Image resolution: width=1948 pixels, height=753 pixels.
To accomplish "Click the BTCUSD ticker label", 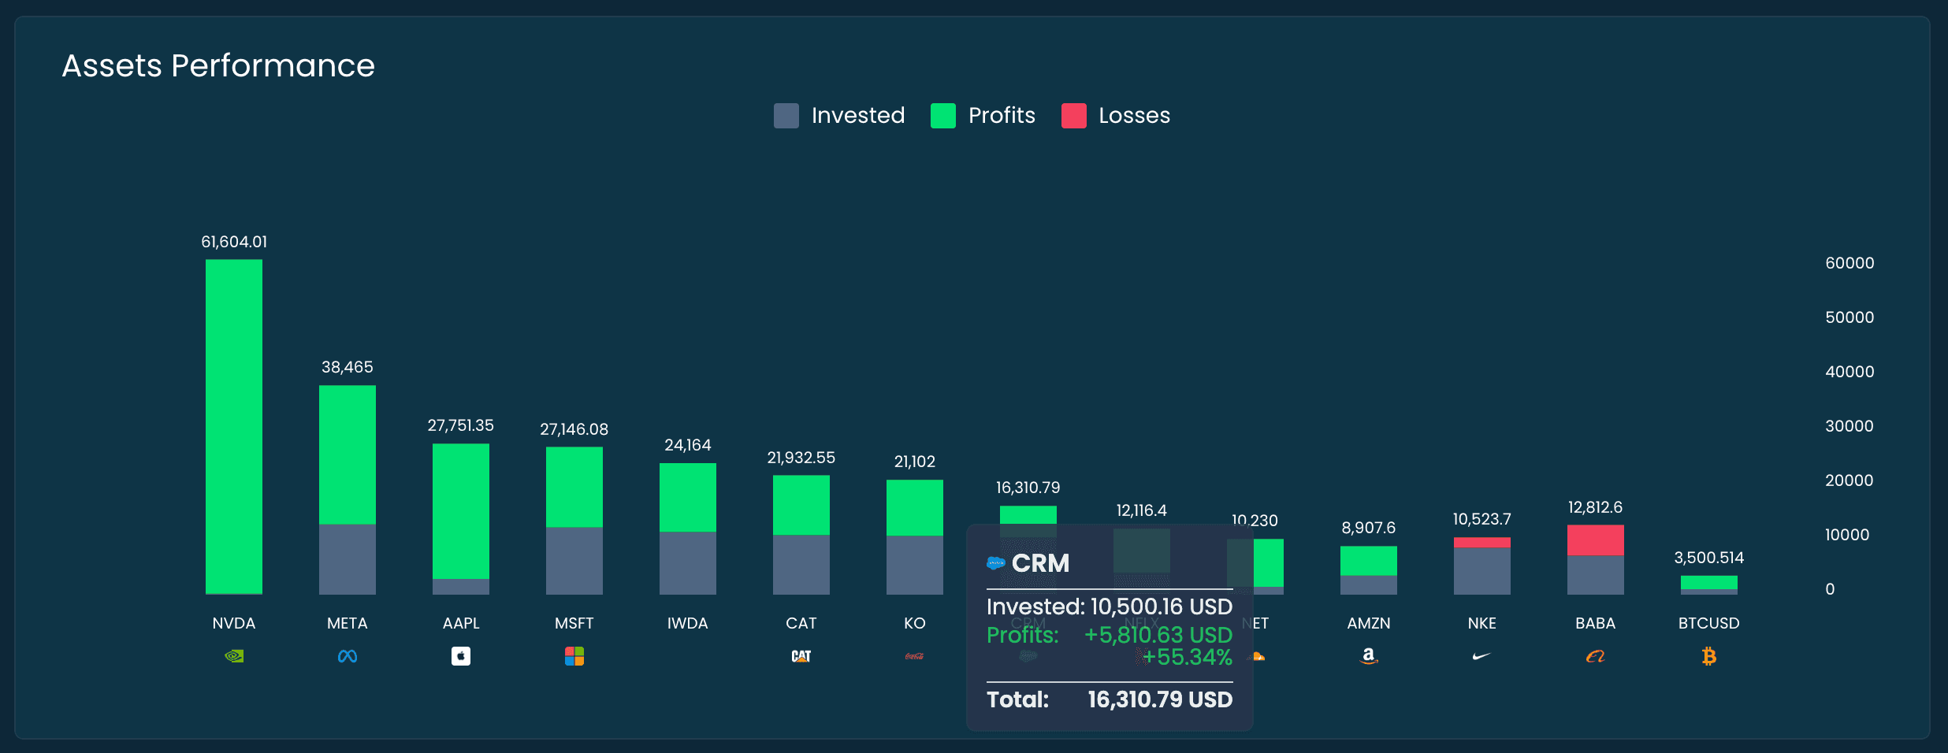I will (x=1709, y=623).
